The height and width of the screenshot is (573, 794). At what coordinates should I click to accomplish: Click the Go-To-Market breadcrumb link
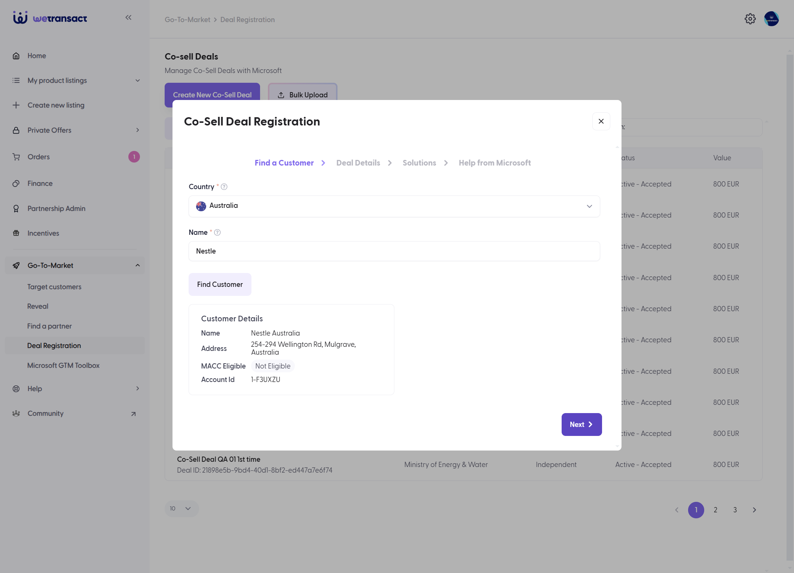tap(187, 19)
